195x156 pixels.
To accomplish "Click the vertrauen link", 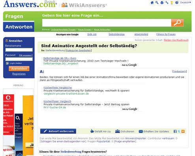I will (x=168, y=138).
